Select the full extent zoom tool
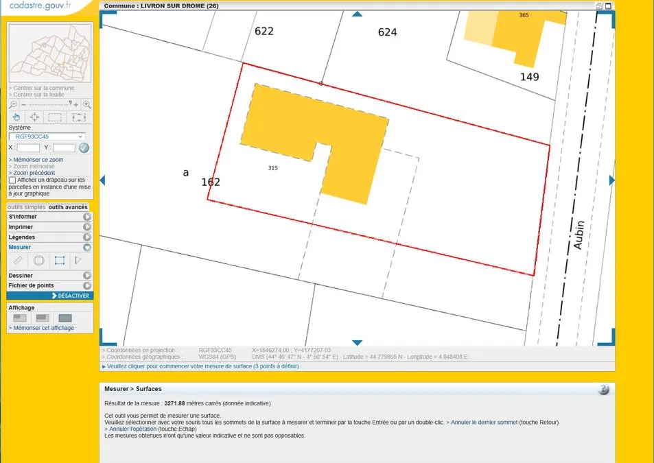Screen dimensions: 654x463 pyautogui.click(x=79, y=117)
